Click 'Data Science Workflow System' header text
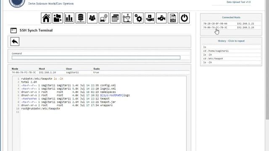Image resolution: width=269 pixels, height=151 pixels. point(51,4)
